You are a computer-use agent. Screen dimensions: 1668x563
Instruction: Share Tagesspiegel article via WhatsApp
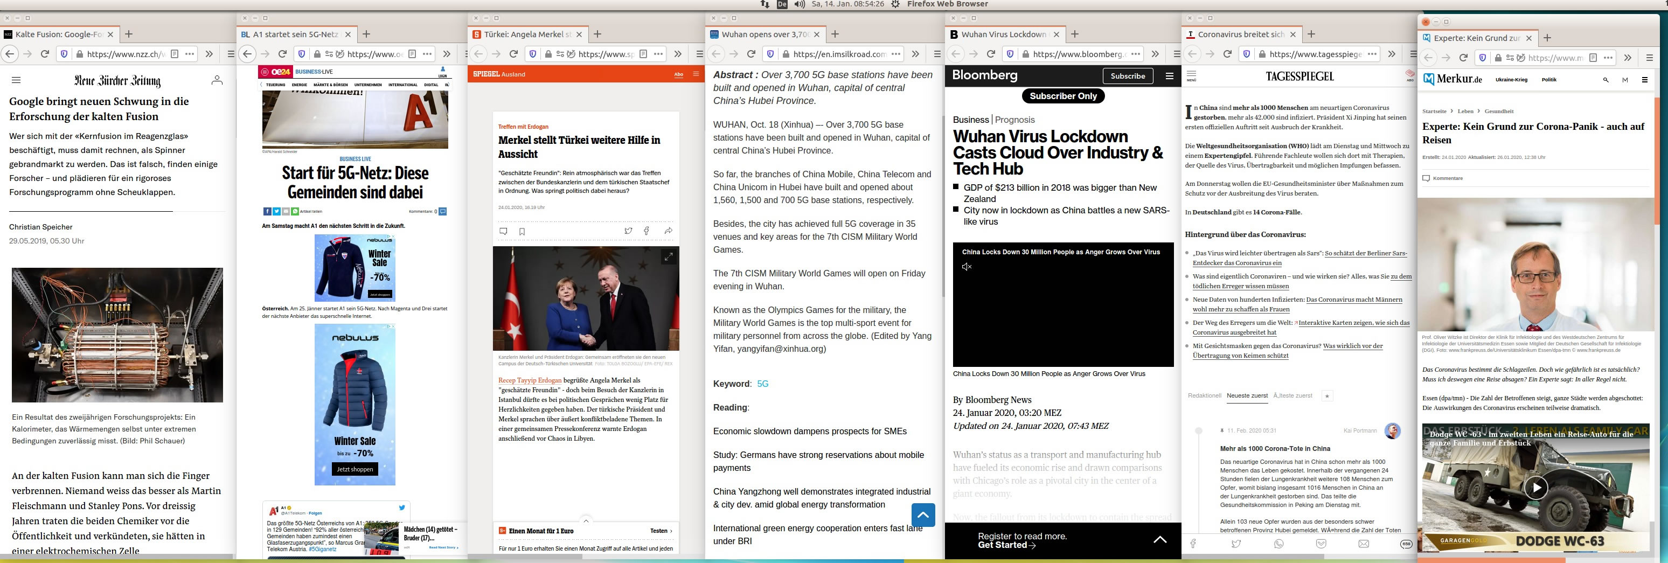click(x=1279, y=544)
